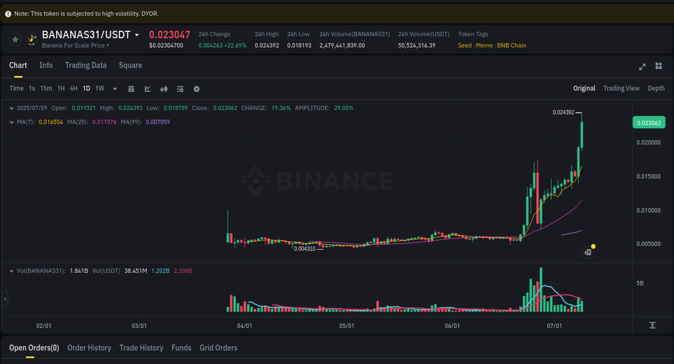Open the BANANAS31/USDT pair selector dropdown
Viewport: 674px width, 364px height.
click(137, 34)
